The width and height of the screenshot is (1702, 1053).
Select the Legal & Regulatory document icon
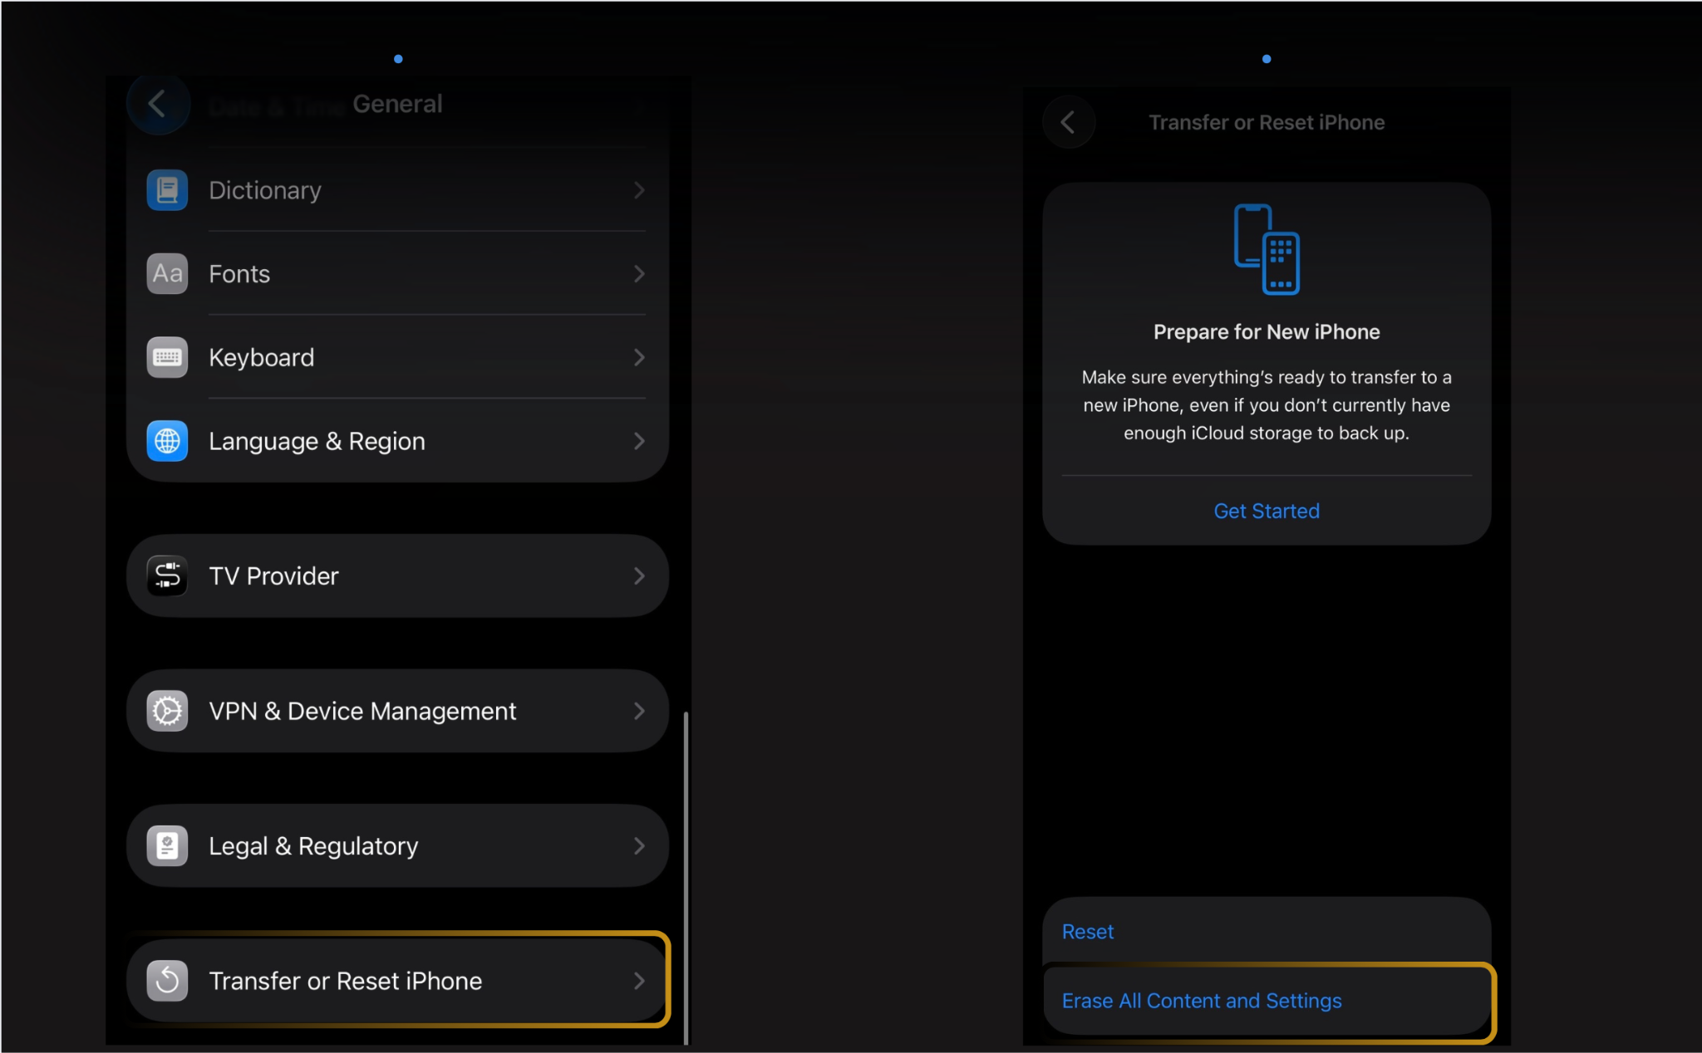coord(166,845)
